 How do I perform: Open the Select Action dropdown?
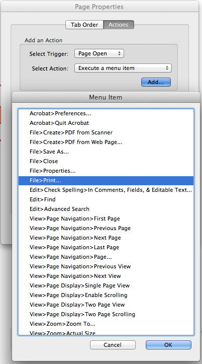pos(123,68)
